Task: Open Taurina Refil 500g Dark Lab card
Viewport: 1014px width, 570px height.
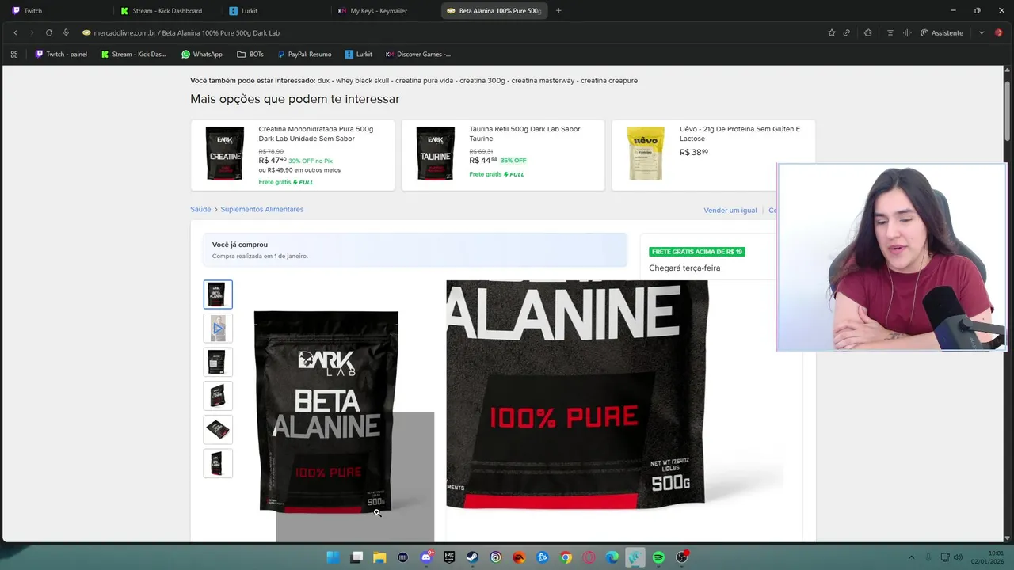Action: coord(503,155)
